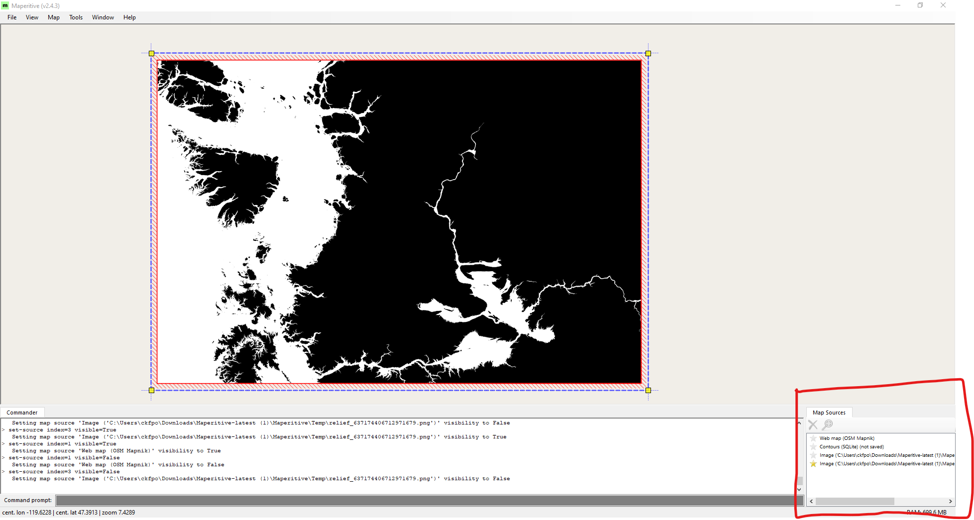
Task: Select the Contours (SQLite) (not saved) source
Action: (852, 446)
